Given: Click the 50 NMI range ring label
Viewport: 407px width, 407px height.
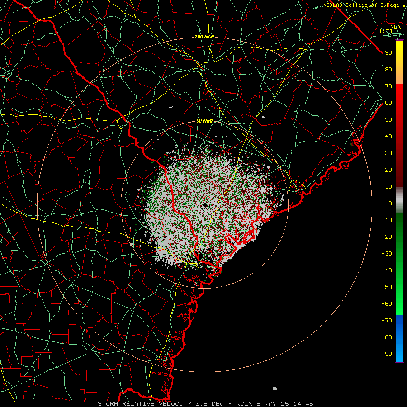Looking at the screenshot, I should pos(204,121).
